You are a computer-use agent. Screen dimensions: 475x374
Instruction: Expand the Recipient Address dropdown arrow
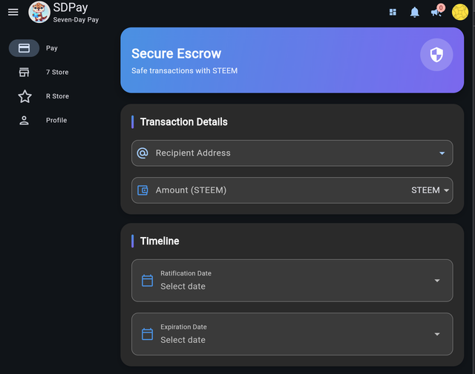coord(442,153)
